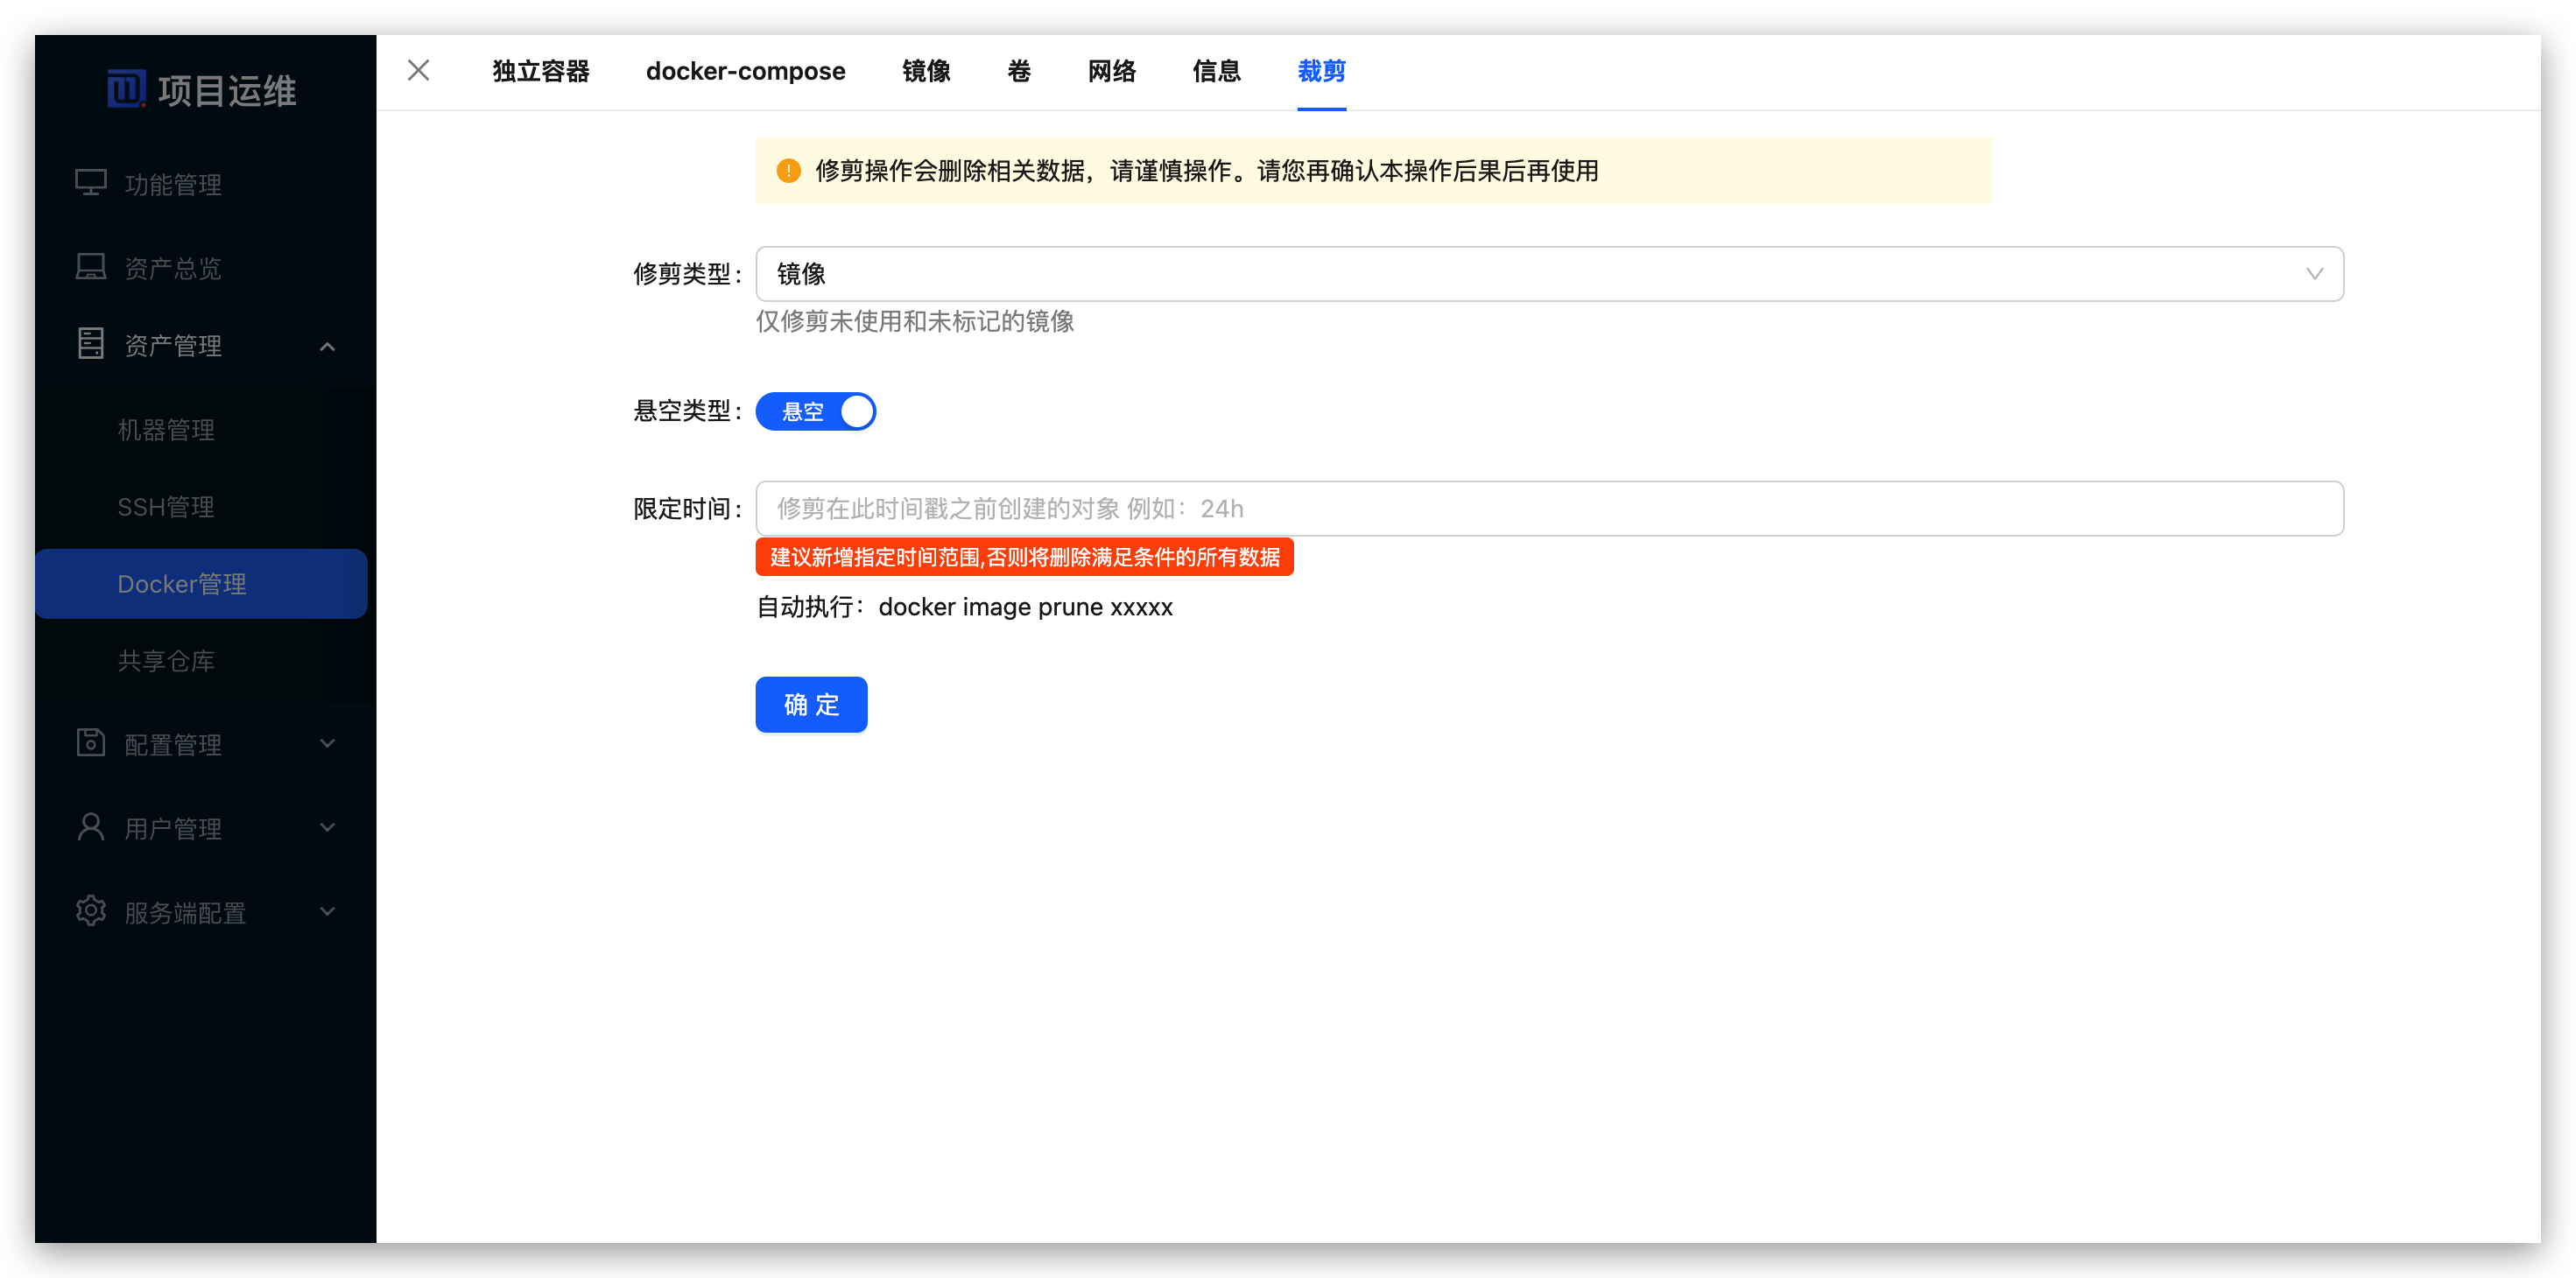This screenshot has height=1278, width=2576.
Task: Expand the 配置管理 menu chevron
Action: click(327, 743)
